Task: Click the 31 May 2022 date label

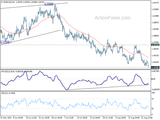Action: [6, 118]
